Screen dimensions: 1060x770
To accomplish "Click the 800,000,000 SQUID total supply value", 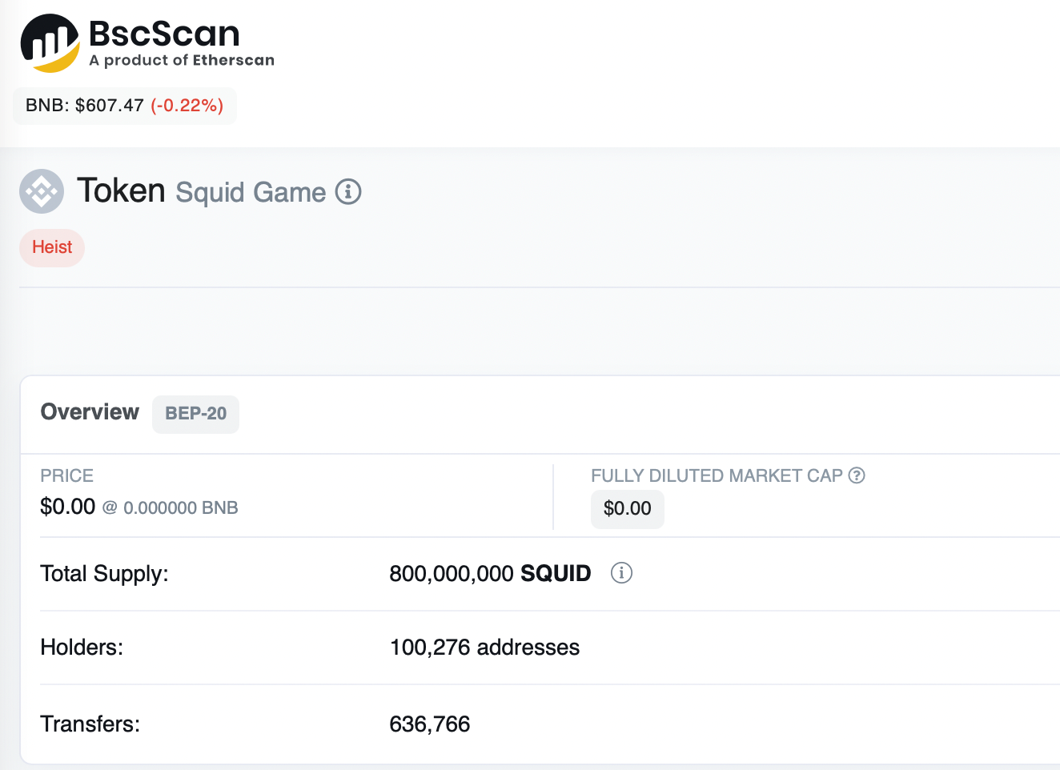I will pyautogui.click(x=488, y=573).
